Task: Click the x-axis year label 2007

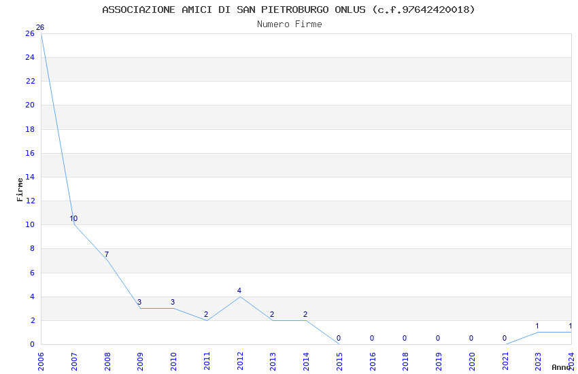Action: pyautogui.click(x=73, y=362)
